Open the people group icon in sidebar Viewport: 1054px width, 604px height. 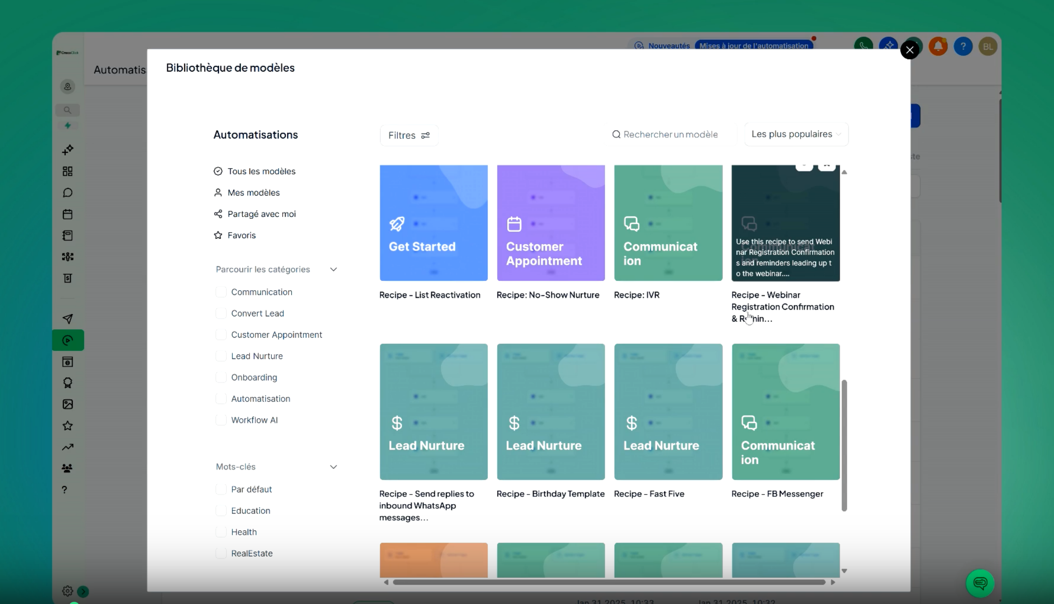coord(67,468)
